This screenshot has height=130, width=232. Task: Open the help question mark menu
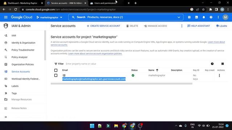click(x=211, y=17)
